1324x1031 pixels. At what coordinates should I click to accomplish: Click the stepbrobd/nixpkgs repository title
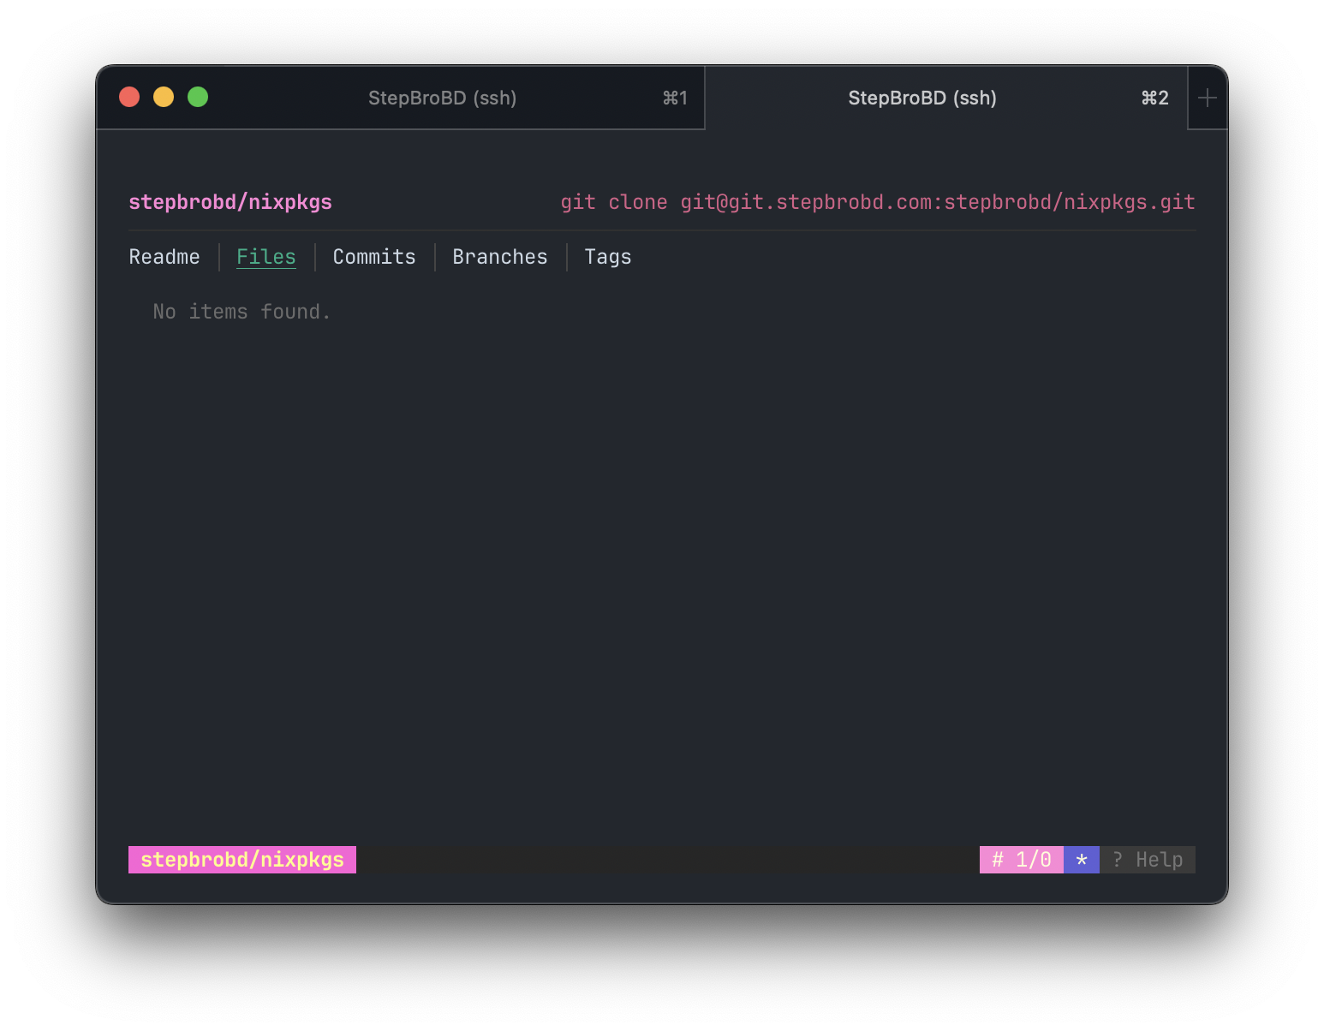pos(230,202)
